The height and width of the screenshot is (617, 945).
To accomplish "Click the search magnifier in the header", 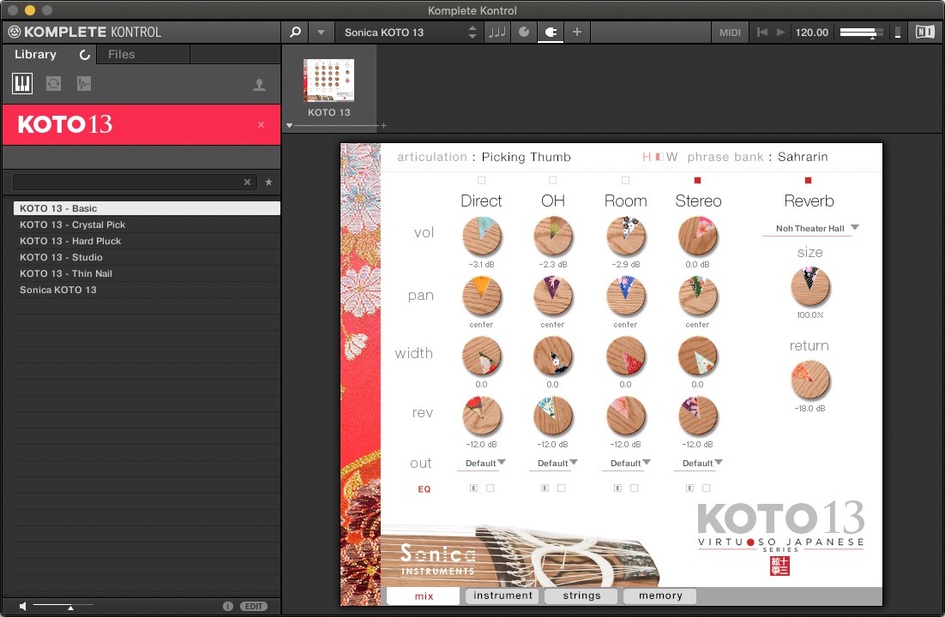I will coord(294,32).
